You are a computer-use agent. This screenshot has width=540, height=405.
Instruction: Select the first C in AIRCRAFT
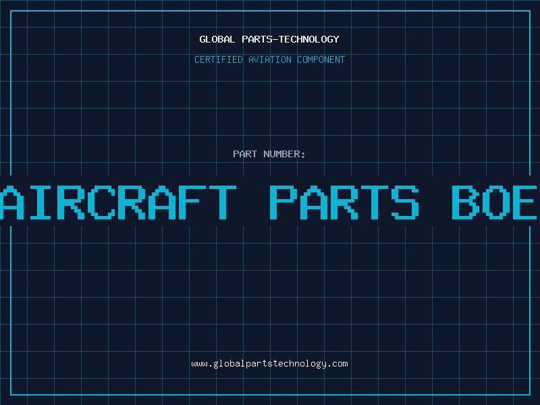pyautogui.click(x=101, y=202)
